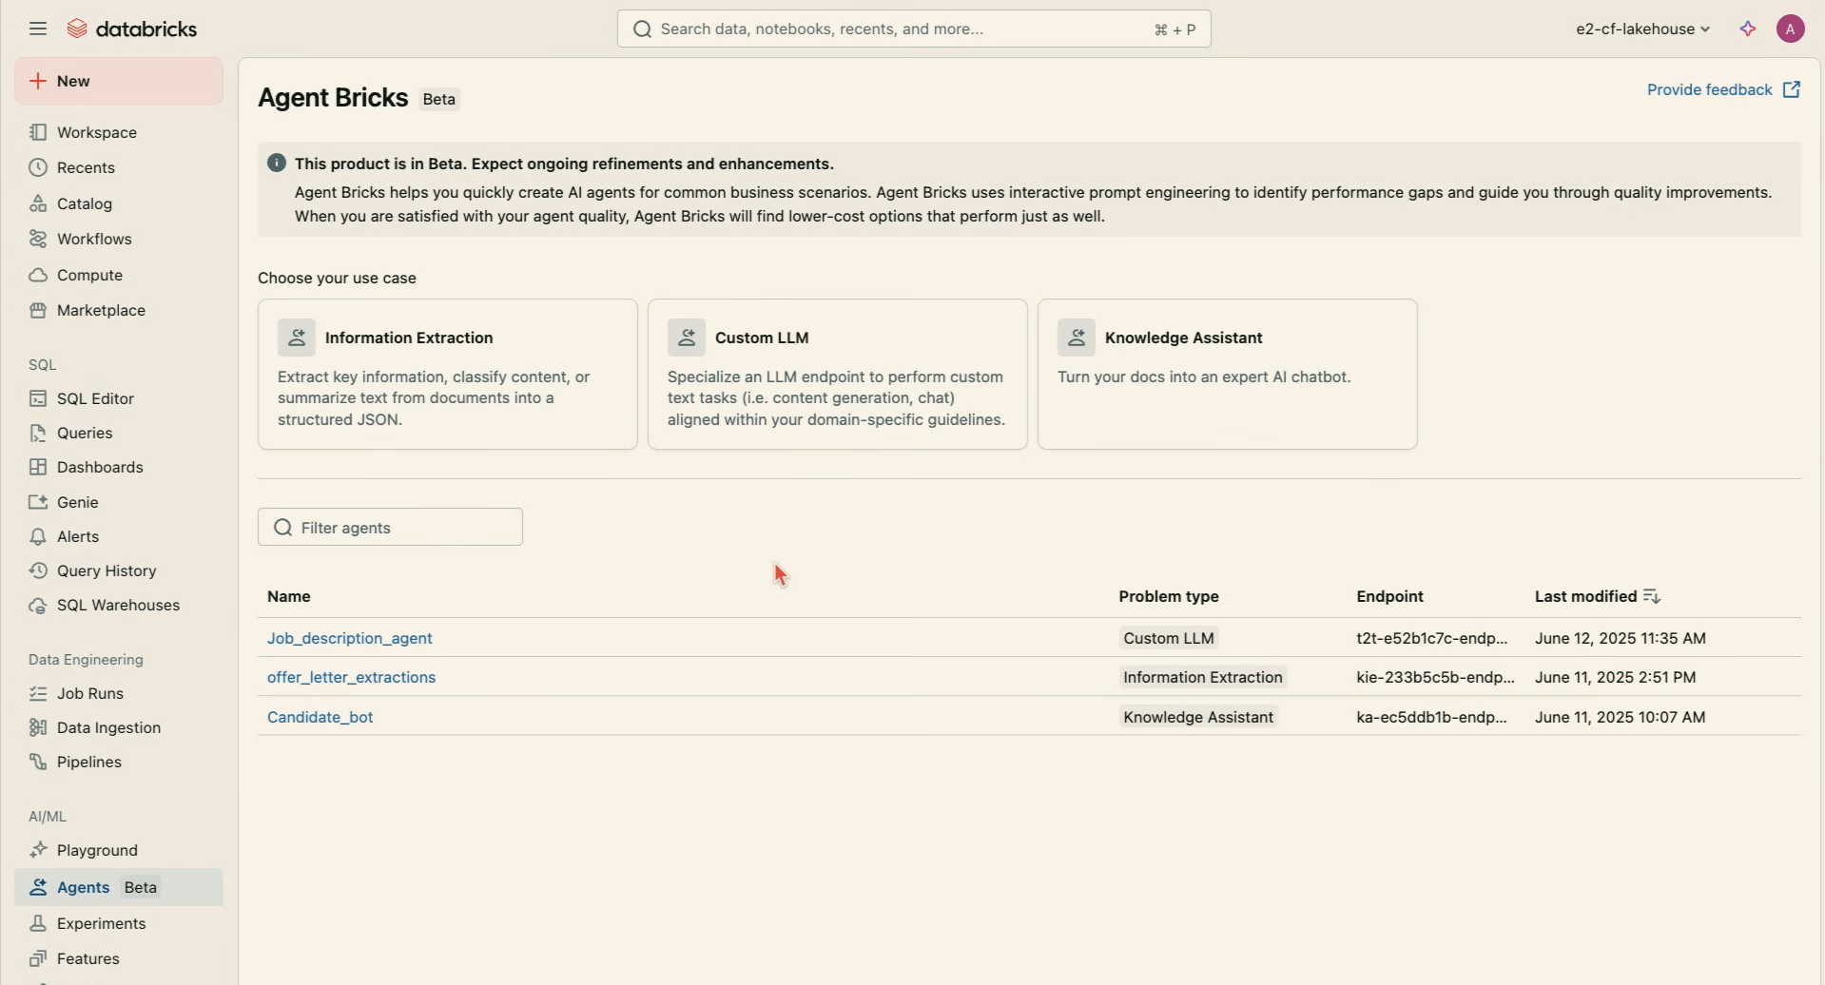Click the Custom LLM card icon

[687, 338]
